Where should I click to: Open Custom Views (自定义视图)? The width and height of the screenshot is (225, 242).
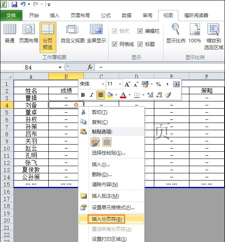point(72,34)
